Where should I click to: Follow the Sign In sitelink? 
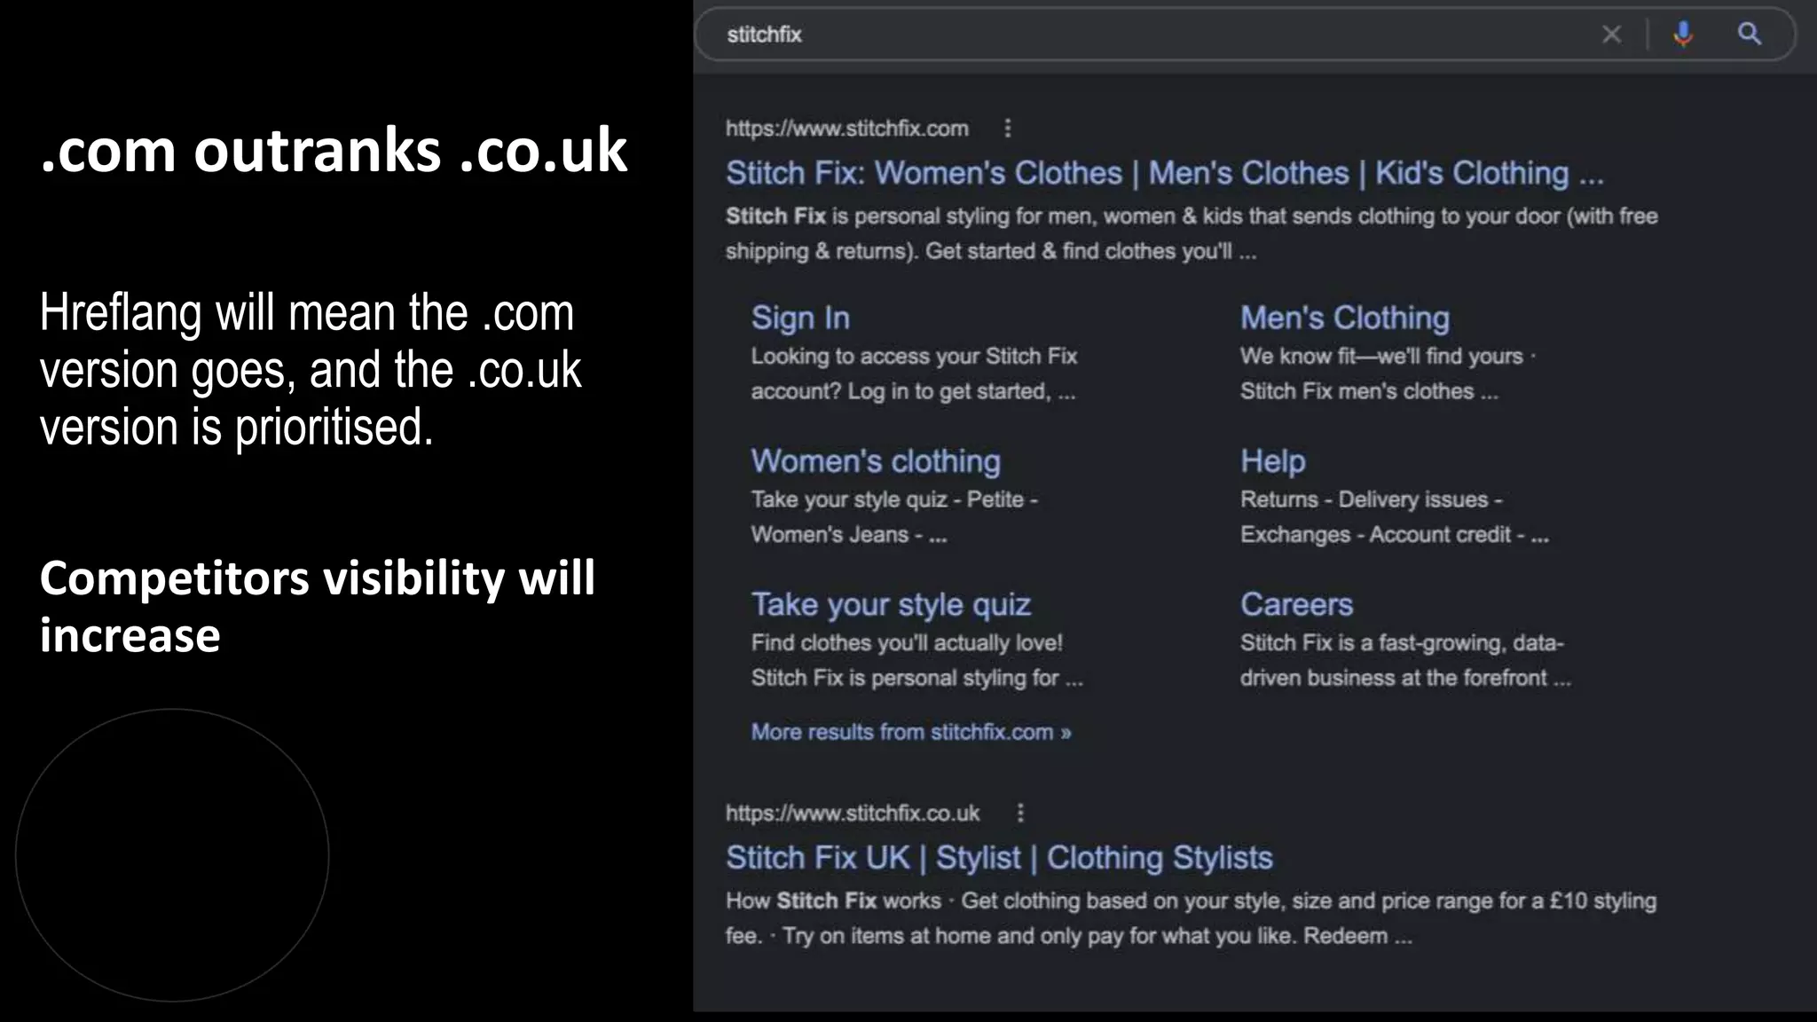tap(800, 318)
